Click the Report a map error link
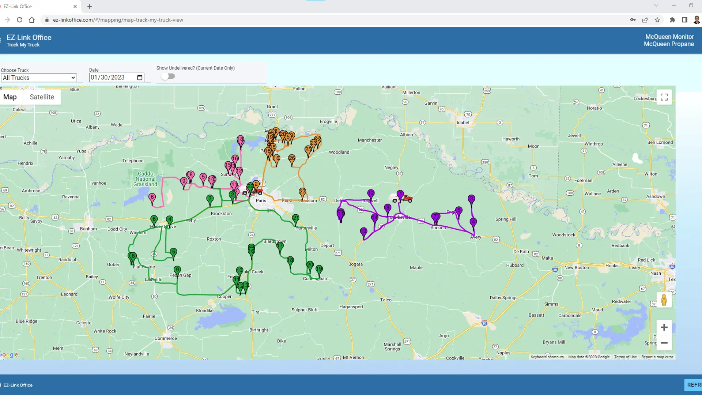This screenshot has width=702, height=395. click(657, 357)
